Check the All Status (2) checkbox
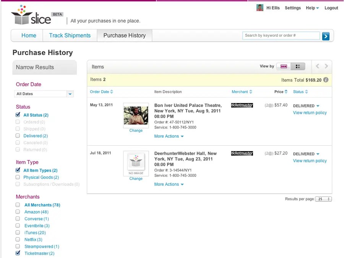Viewport: 344px width, 258px height. pos(18,115)
